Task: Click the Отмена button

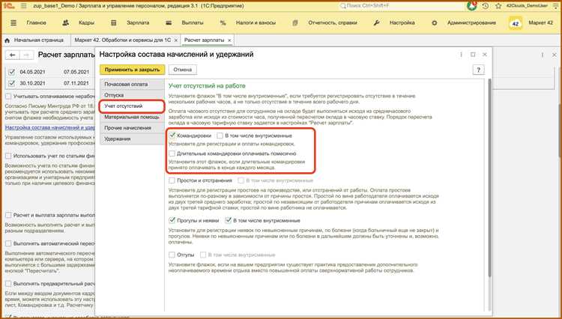Action: pyautogui.click(x=184, y=69)
